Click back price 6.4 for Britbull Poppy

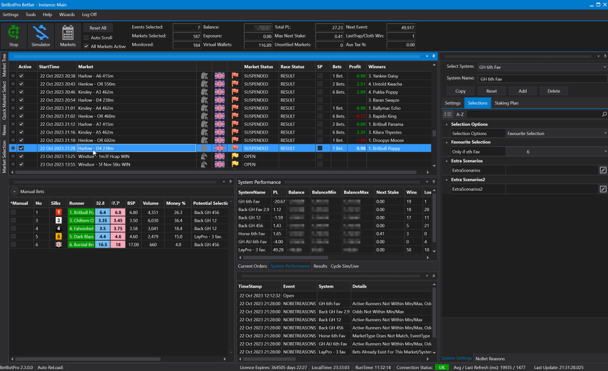pyautogui.click(x=103, y=213)
